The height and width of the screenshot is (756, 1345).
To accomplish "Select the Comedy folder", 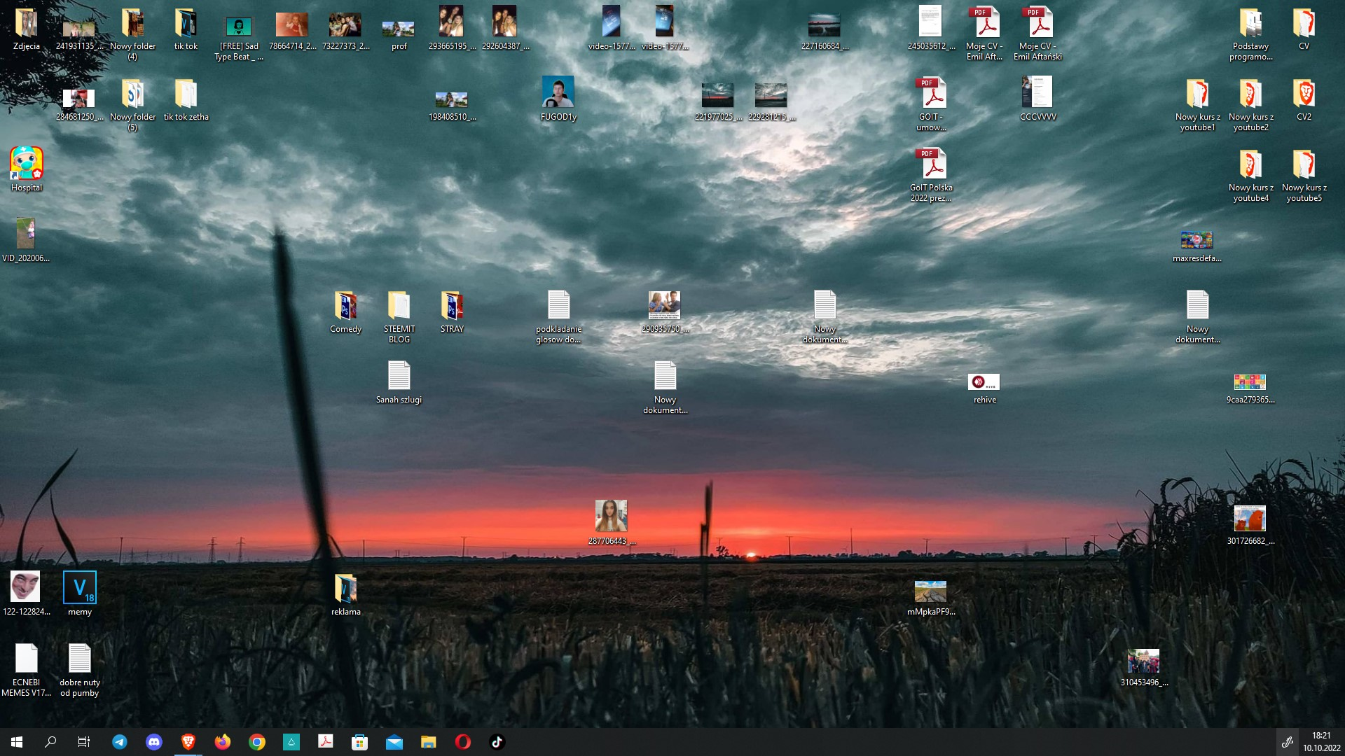I will click(x=345, y=306).
